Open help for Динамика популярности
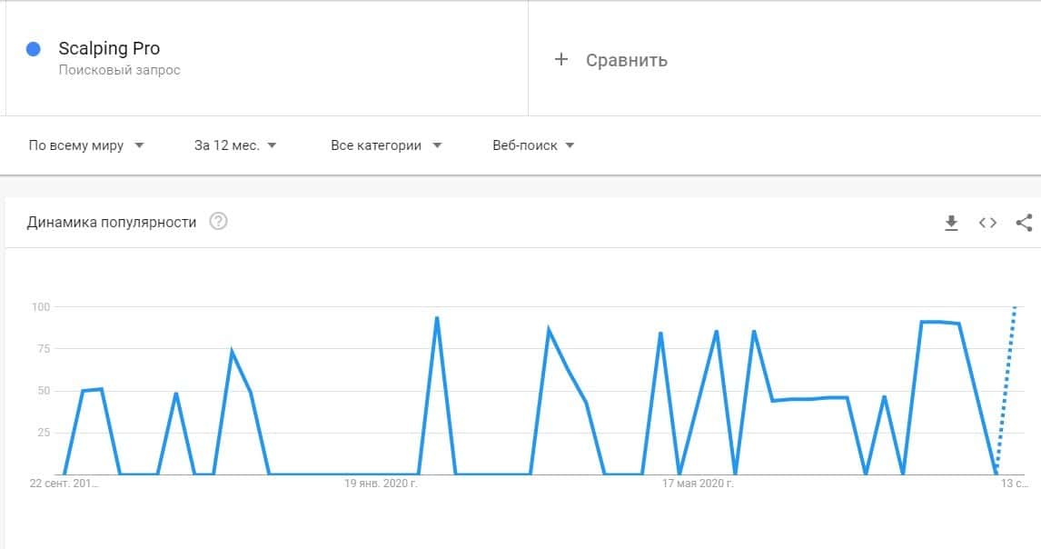This screenshot has height=549, width=1041. point(218,222)
